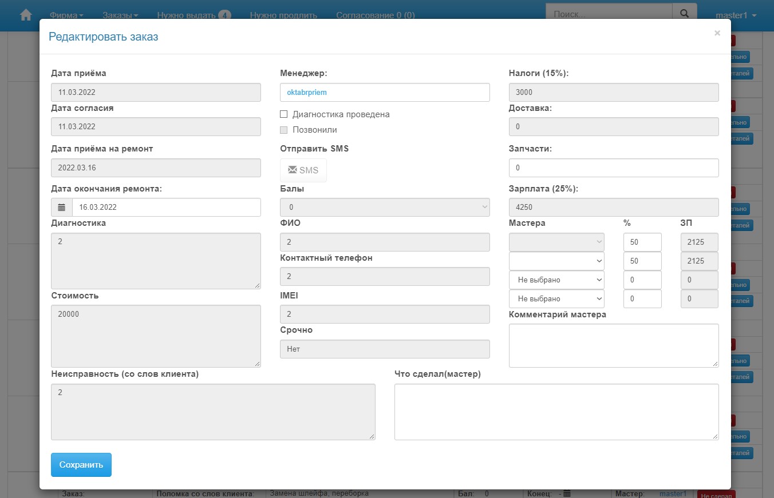Select the Дата приёма field
Image resolution: width=774 pixels, height=498 pixels.
(x=156, y=92)
